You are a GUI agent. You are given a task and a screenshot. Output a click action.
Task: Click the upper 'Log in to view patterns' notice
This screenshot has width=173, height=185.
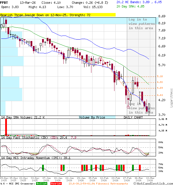142,24
